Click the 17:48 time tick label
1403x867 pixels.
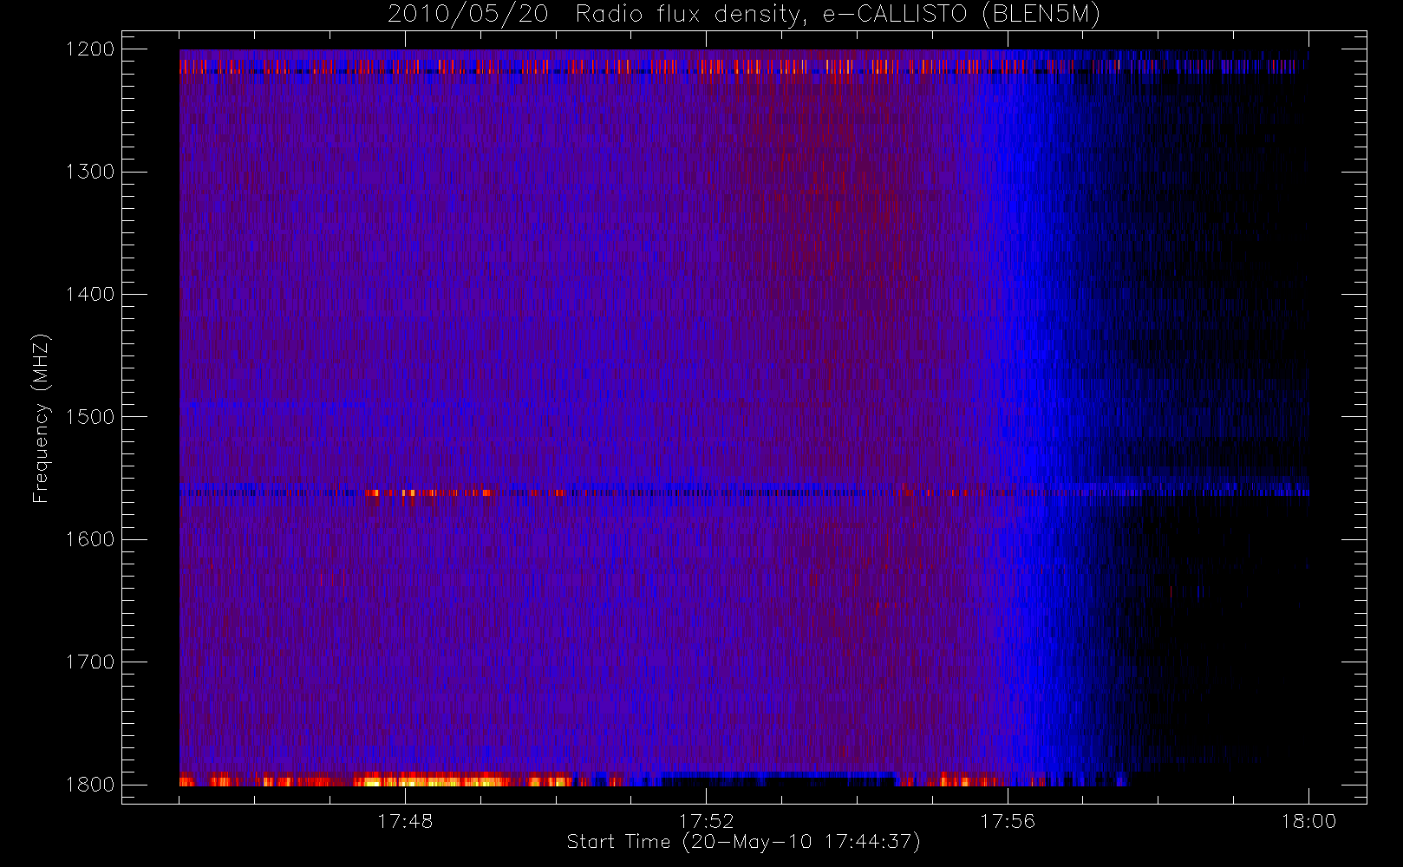(405, 821)
